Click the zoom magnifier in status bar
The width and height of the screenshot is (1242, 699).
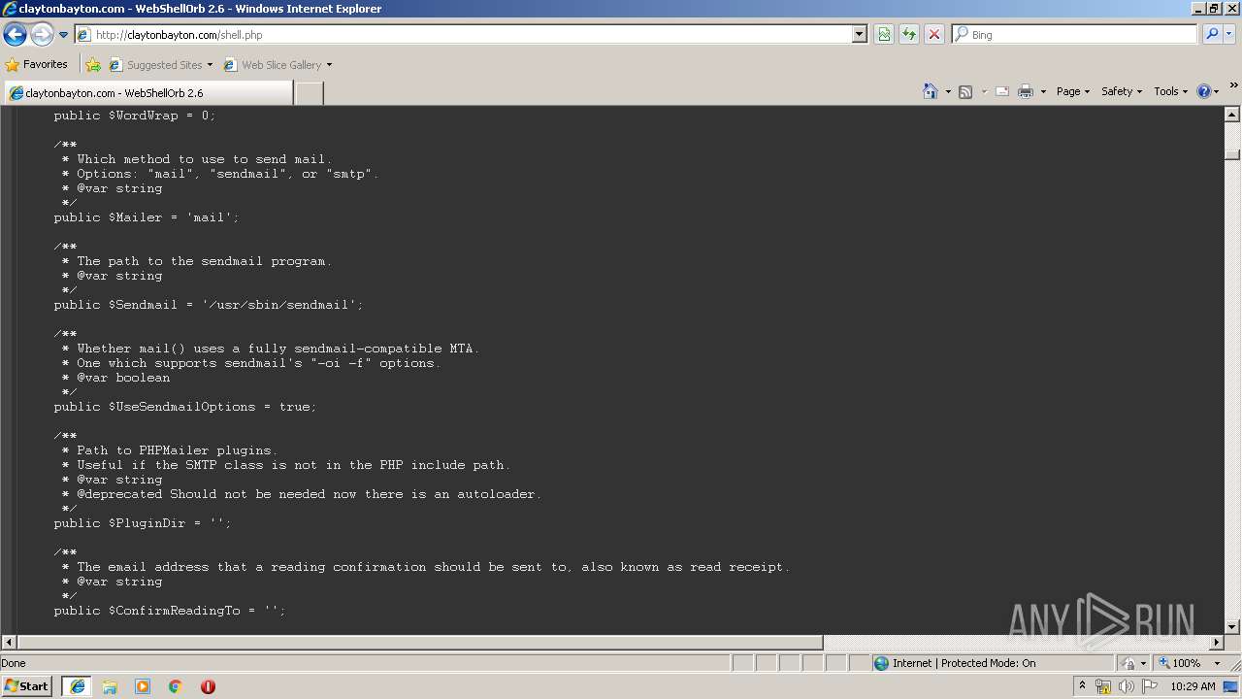1164,663
